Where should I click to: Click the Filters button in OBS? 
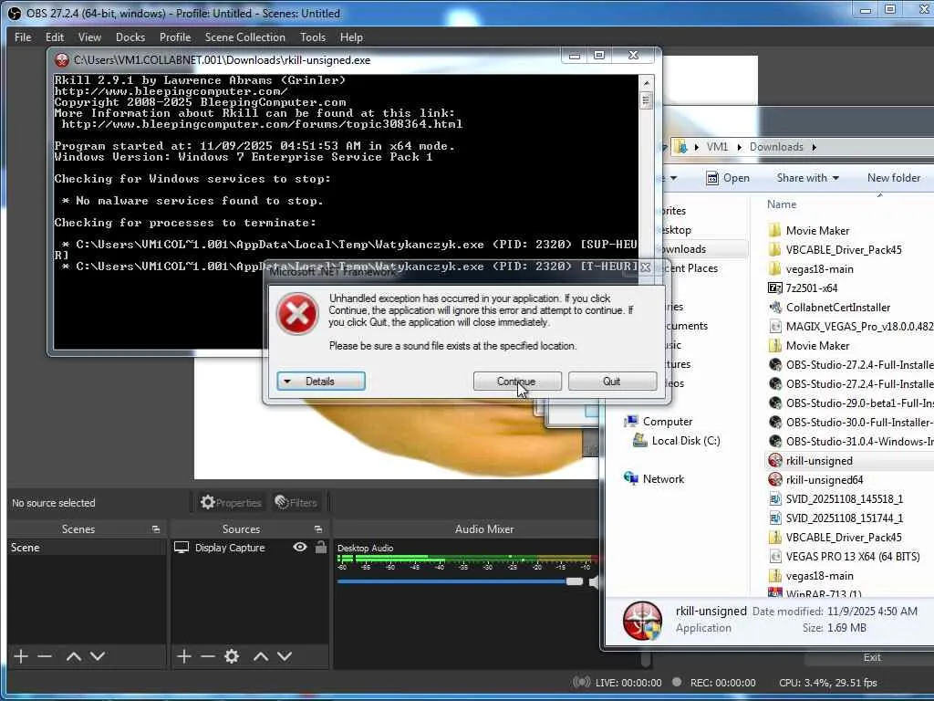coord(296,503)
